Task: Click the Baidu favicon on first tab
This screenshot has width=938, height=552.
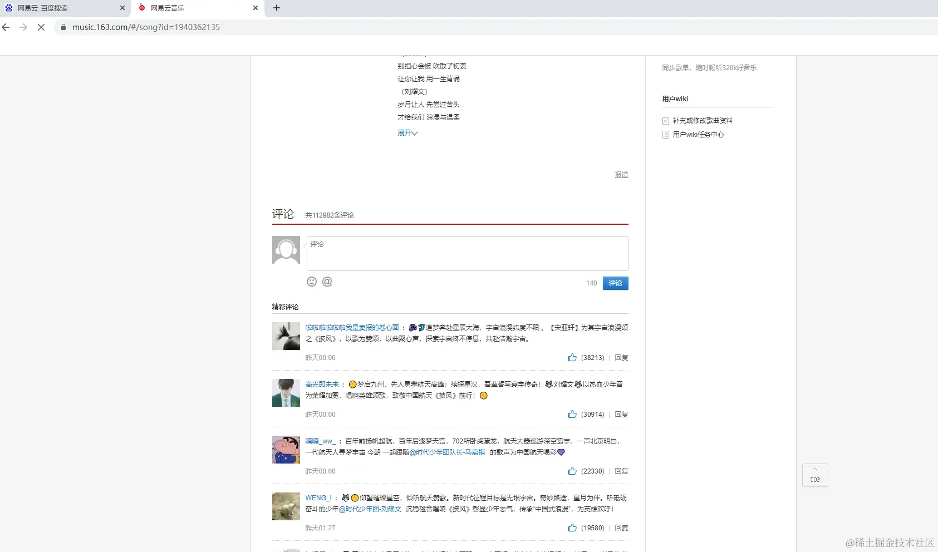Action: [x=9, y=8]
